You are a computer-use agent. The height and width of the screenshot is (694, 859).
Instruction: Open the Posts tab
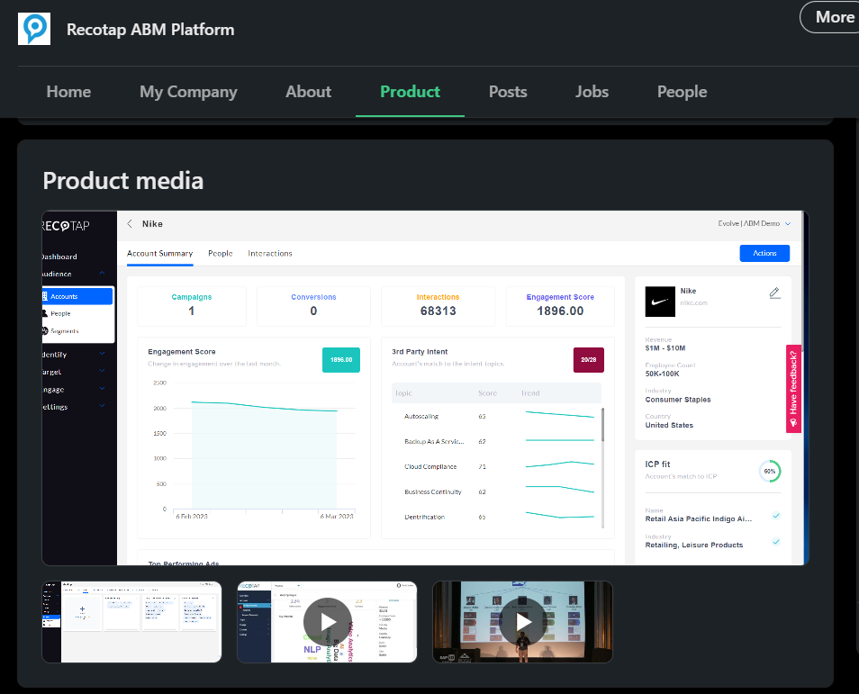point(508,92)
